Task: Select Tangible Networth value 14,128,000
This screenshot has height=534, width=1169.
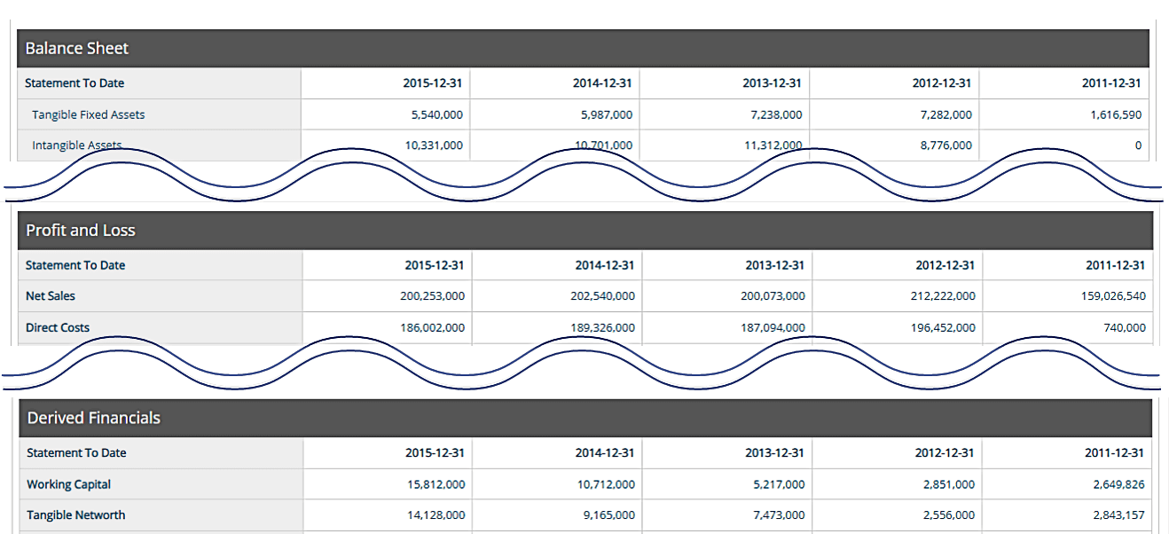Action: tap(435, 515)
